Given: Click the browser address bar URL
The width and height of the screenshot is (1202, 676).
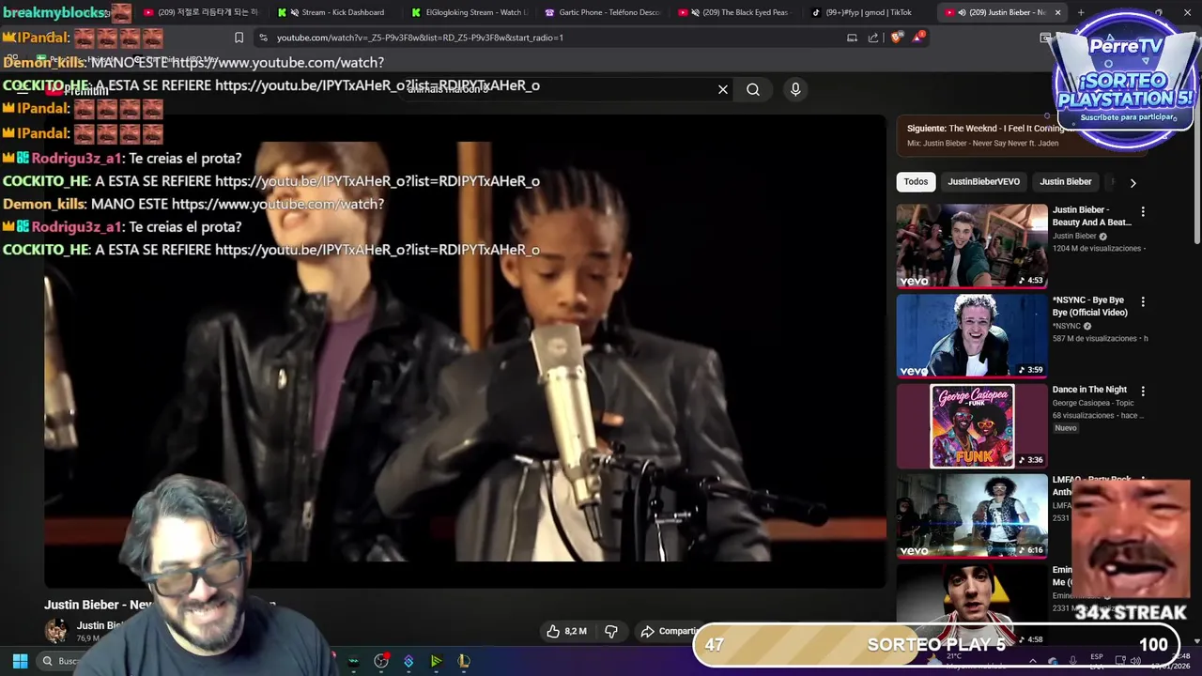Looking at the screenshot, I should [420, 38].
